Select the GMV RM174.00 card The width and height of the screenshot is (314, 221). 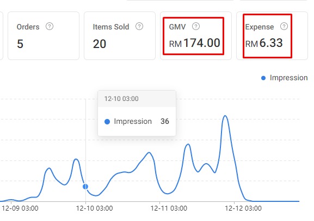(196, 35)
